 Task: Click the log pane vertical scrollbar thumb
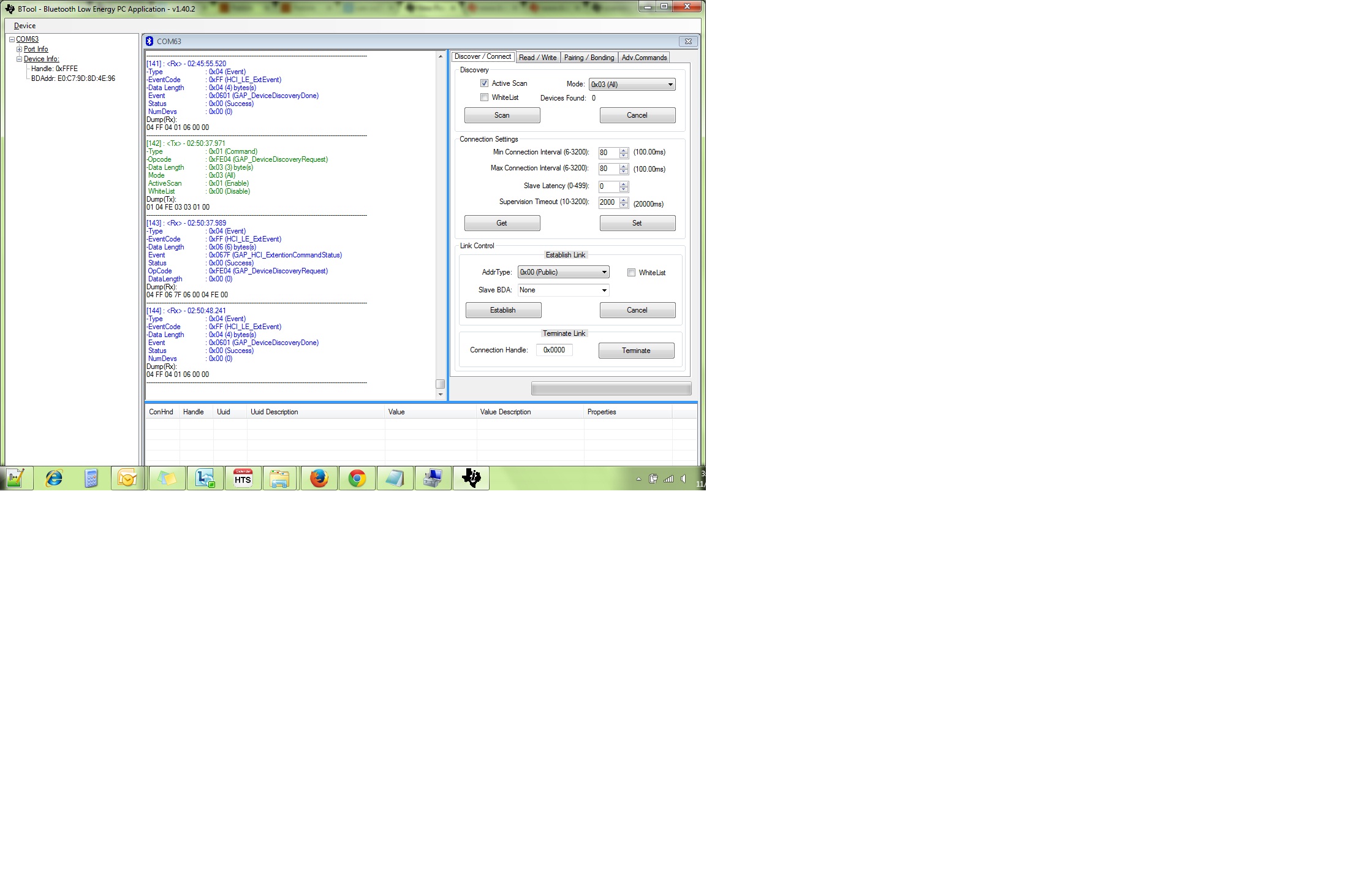click(x=440, y=384)
